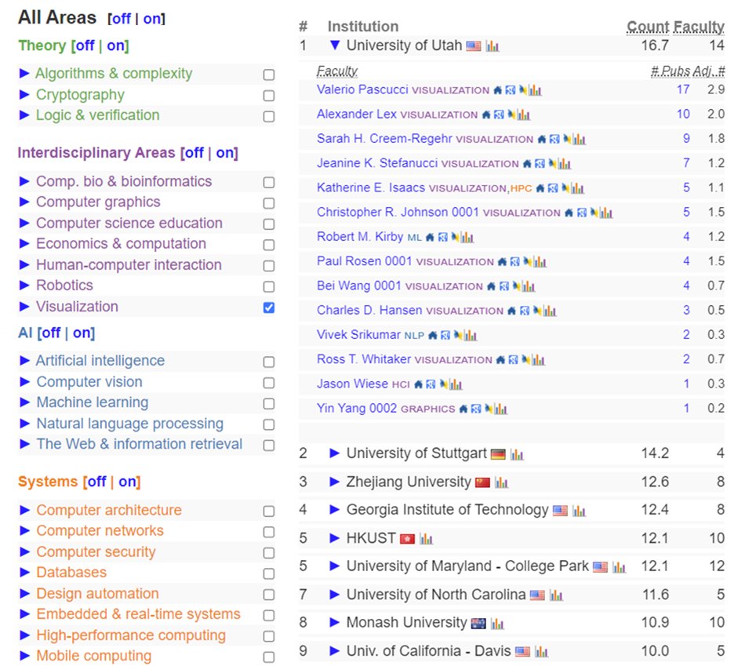Open University of Stuttgart chart icon
Screen dimensions: 738x666
(x=517, y=454)
